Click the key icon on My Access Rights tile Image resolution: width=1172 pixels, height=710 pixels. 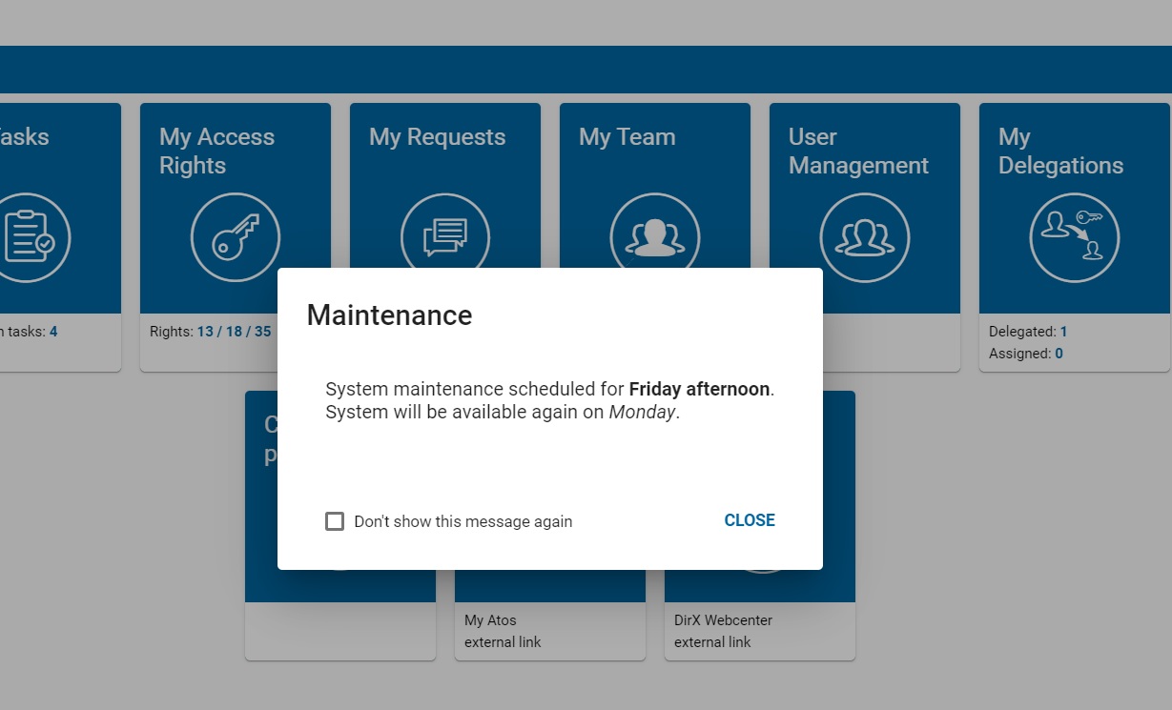pyautogui.click(x=235, y=237)
